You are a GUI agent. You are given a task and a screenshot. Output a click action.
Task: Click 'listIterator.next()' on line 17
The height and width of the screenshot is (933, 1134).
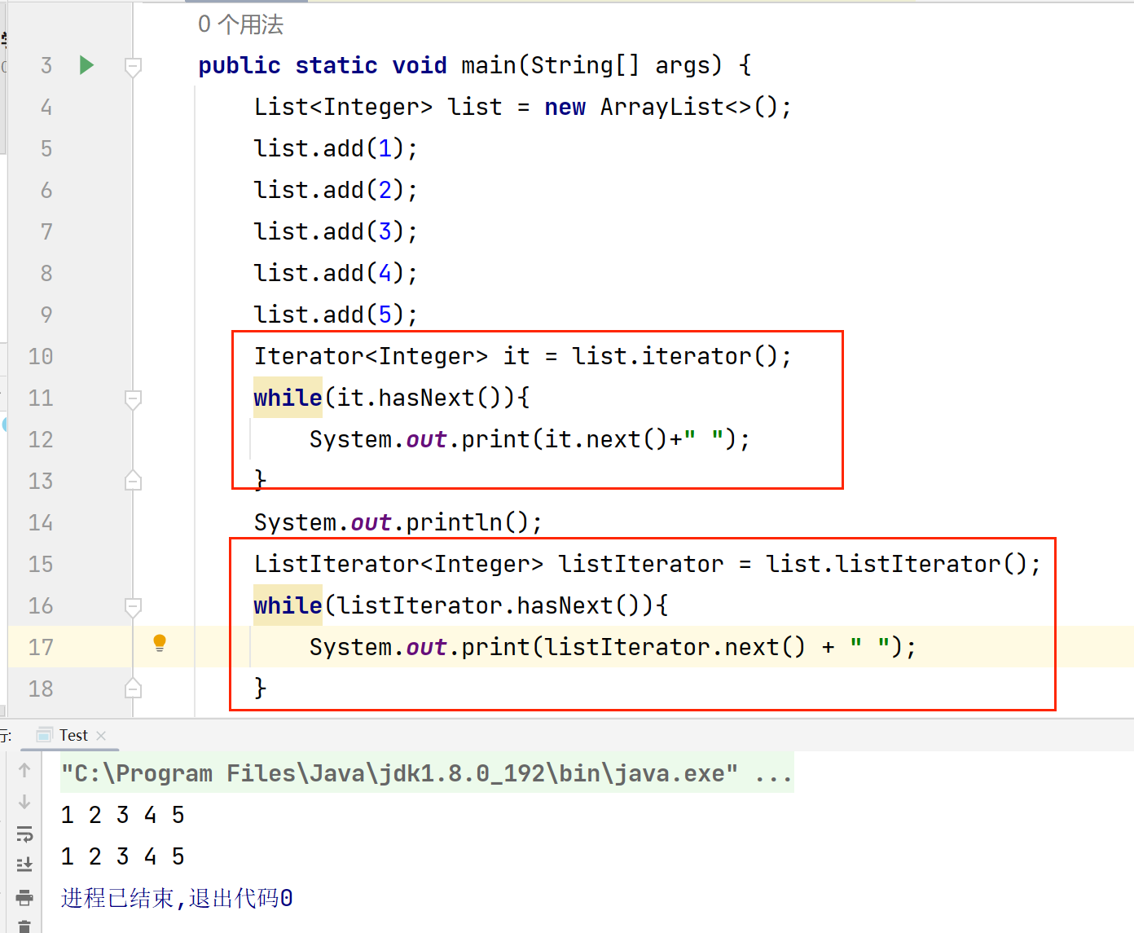[675, 647]
